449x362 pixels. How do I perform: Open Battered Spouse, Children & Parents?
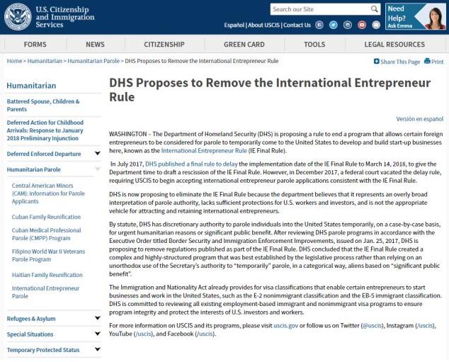coord(43,105)
